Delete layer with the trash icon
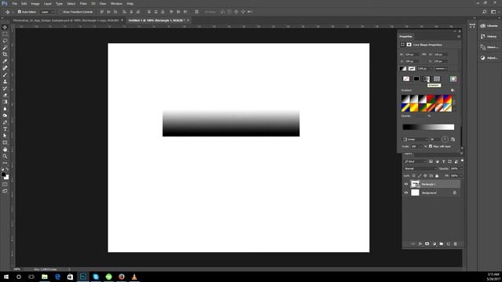Viewport: 502px width, 282px height. 455,244
